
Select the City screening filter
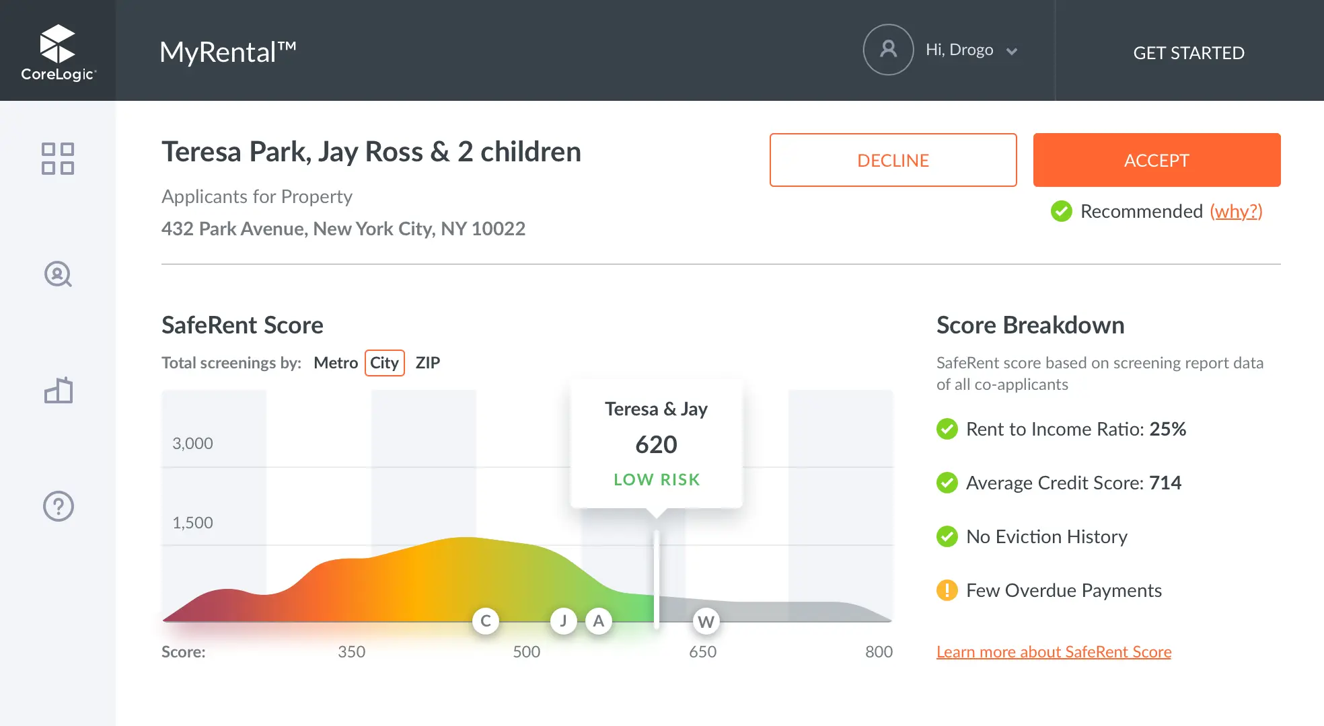(x=384, y=363)
